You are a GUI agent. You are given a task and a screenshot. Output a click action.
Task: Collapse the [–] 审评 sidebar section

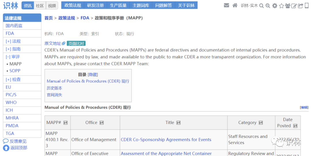tap(13, 57)
